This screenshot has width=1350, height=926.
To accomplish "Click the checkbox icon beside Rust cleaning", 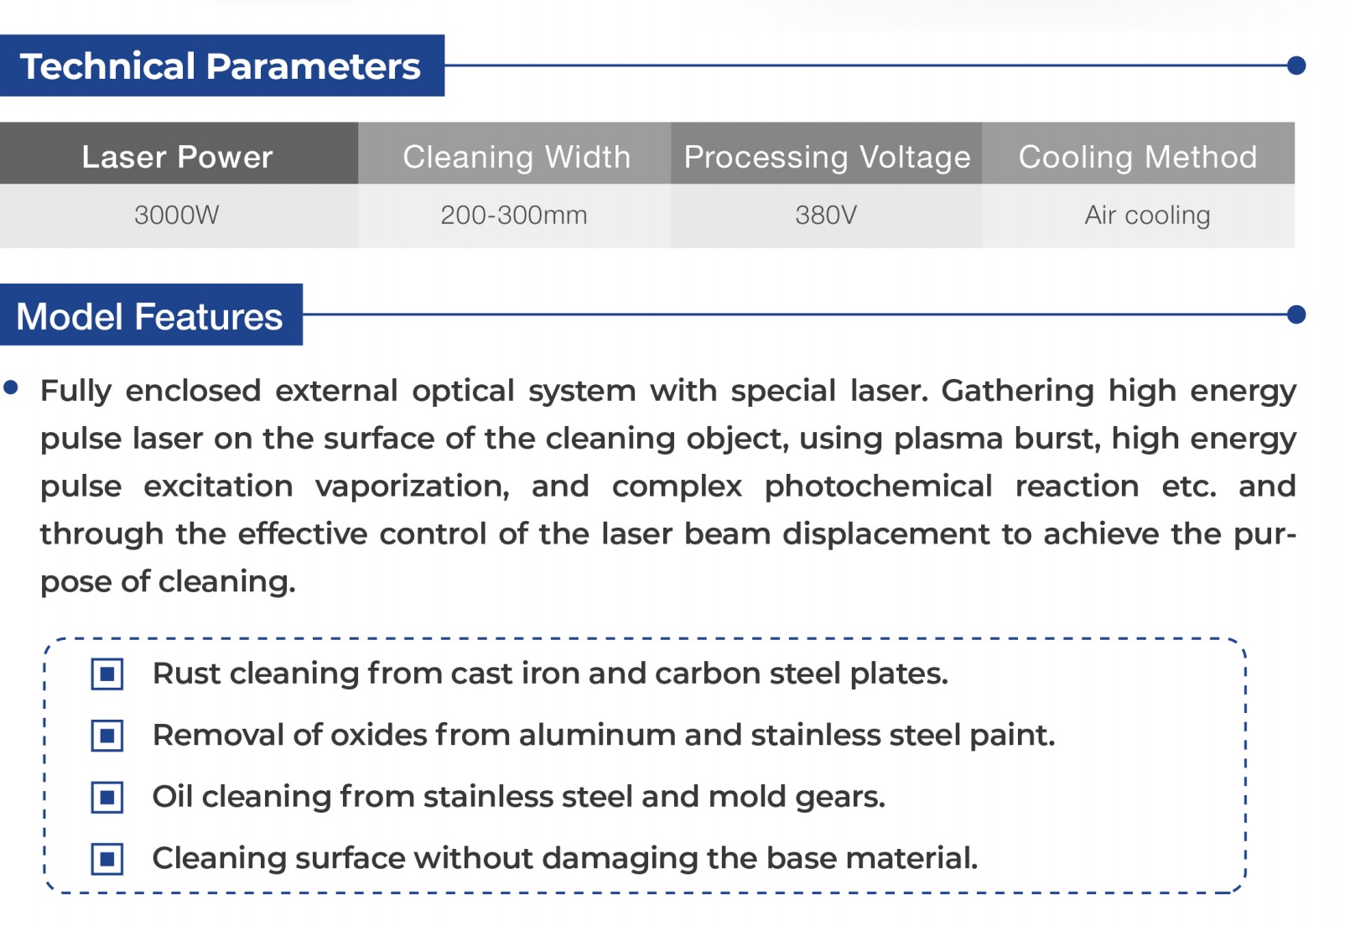I will click(x=107, y=674).
